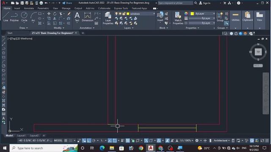Screen dimensions: 271x152
Task: Toggle 2D object snap
Action: tap(115, 141)
